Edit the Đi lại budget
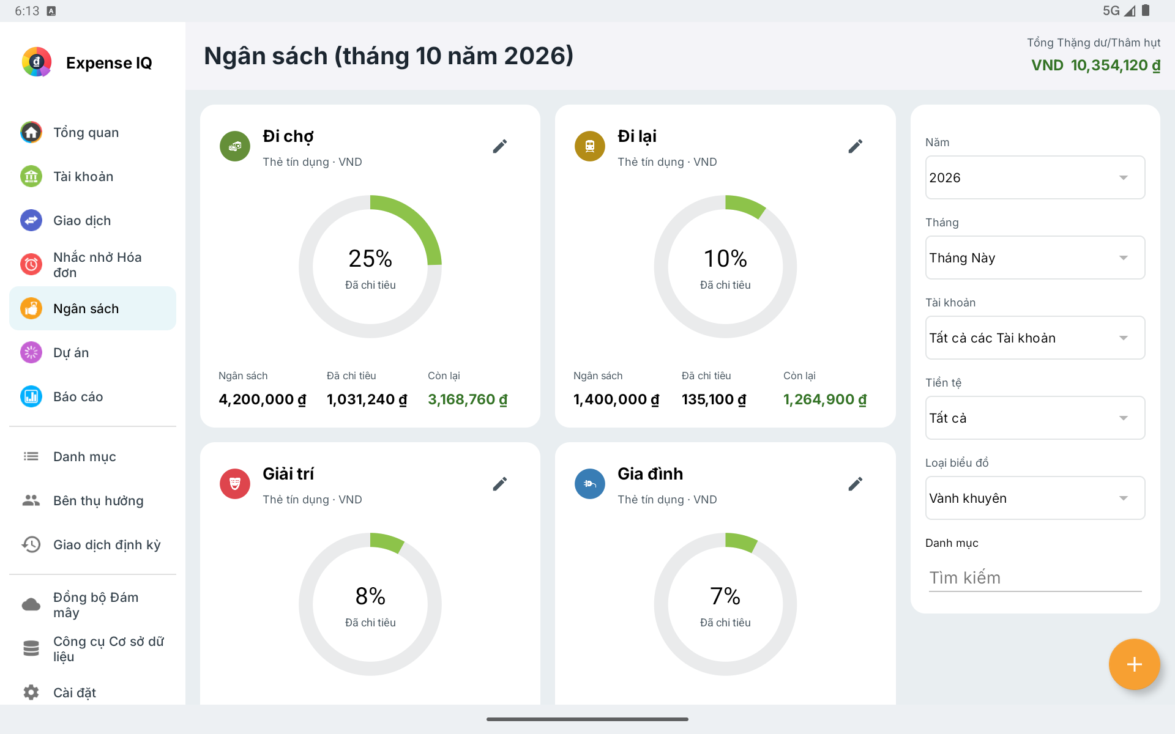 point(856,146)
